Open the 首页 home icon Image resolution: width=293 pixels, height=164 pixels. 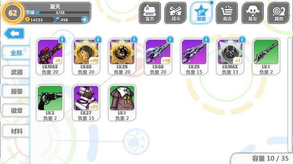click(x=150, y=13)
